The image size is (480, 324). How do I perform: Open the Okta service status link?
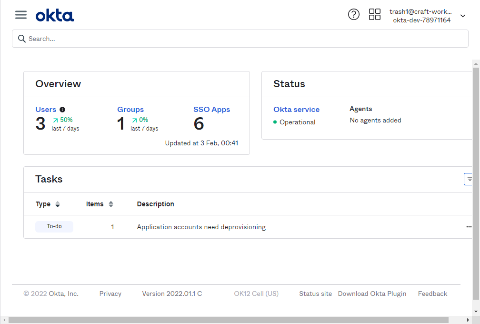[296, 109]
